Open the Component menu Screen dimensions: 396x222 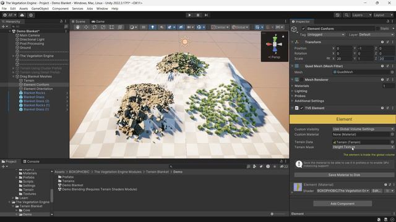[61, 9]
